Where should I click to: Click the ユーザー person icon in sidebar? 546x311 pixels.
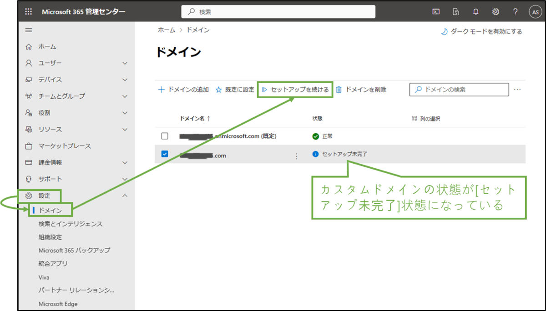(x=29, y=63)
